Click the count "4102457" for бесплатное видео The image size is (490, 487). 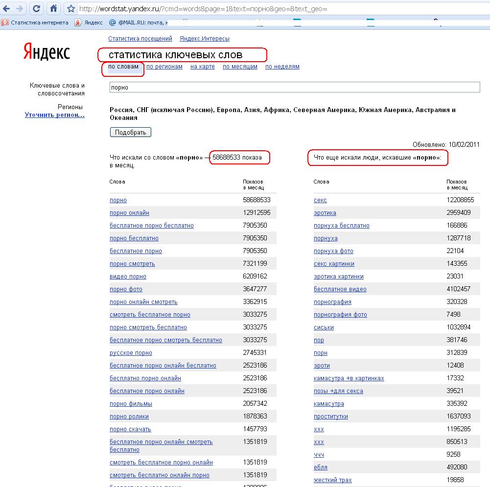click(459, 289)
